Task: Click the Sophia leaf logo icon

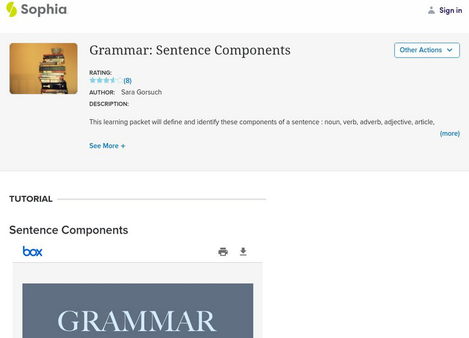Action: pyautogui.click(x=11, y=9)
